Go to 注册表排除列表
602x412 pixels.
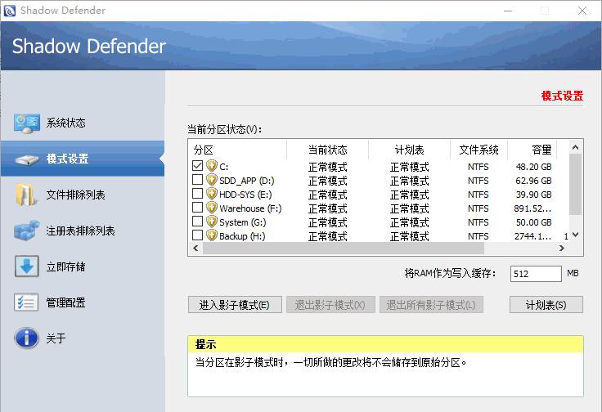(x=83, y=231)
